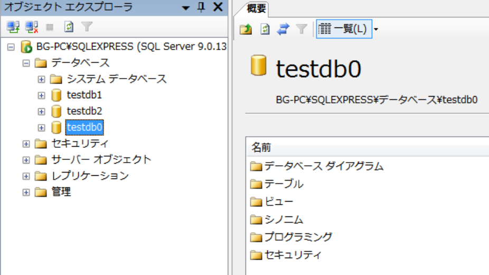The image size is (489, 275).
Task: Select セキュリティ in the summary list
Action: [293, 255]
